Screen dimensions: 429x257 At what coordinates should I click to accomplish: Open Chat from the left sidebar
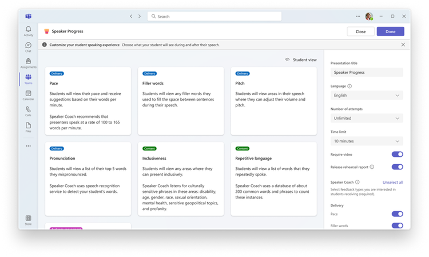point(28,47)
